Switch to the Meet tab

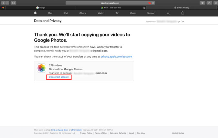coord(111,8)
